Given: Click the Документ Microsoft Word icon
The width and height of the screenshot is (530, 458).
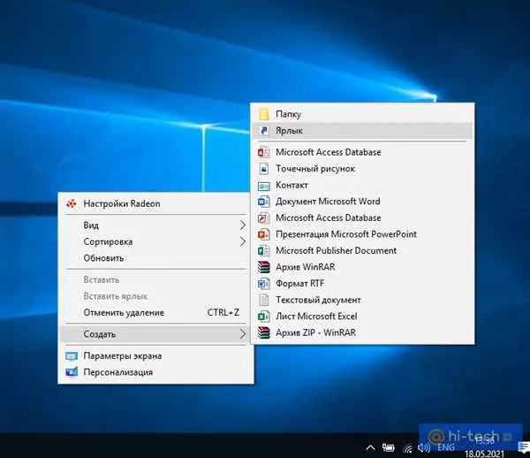Looking at the screenshot, I should point(263,202).
